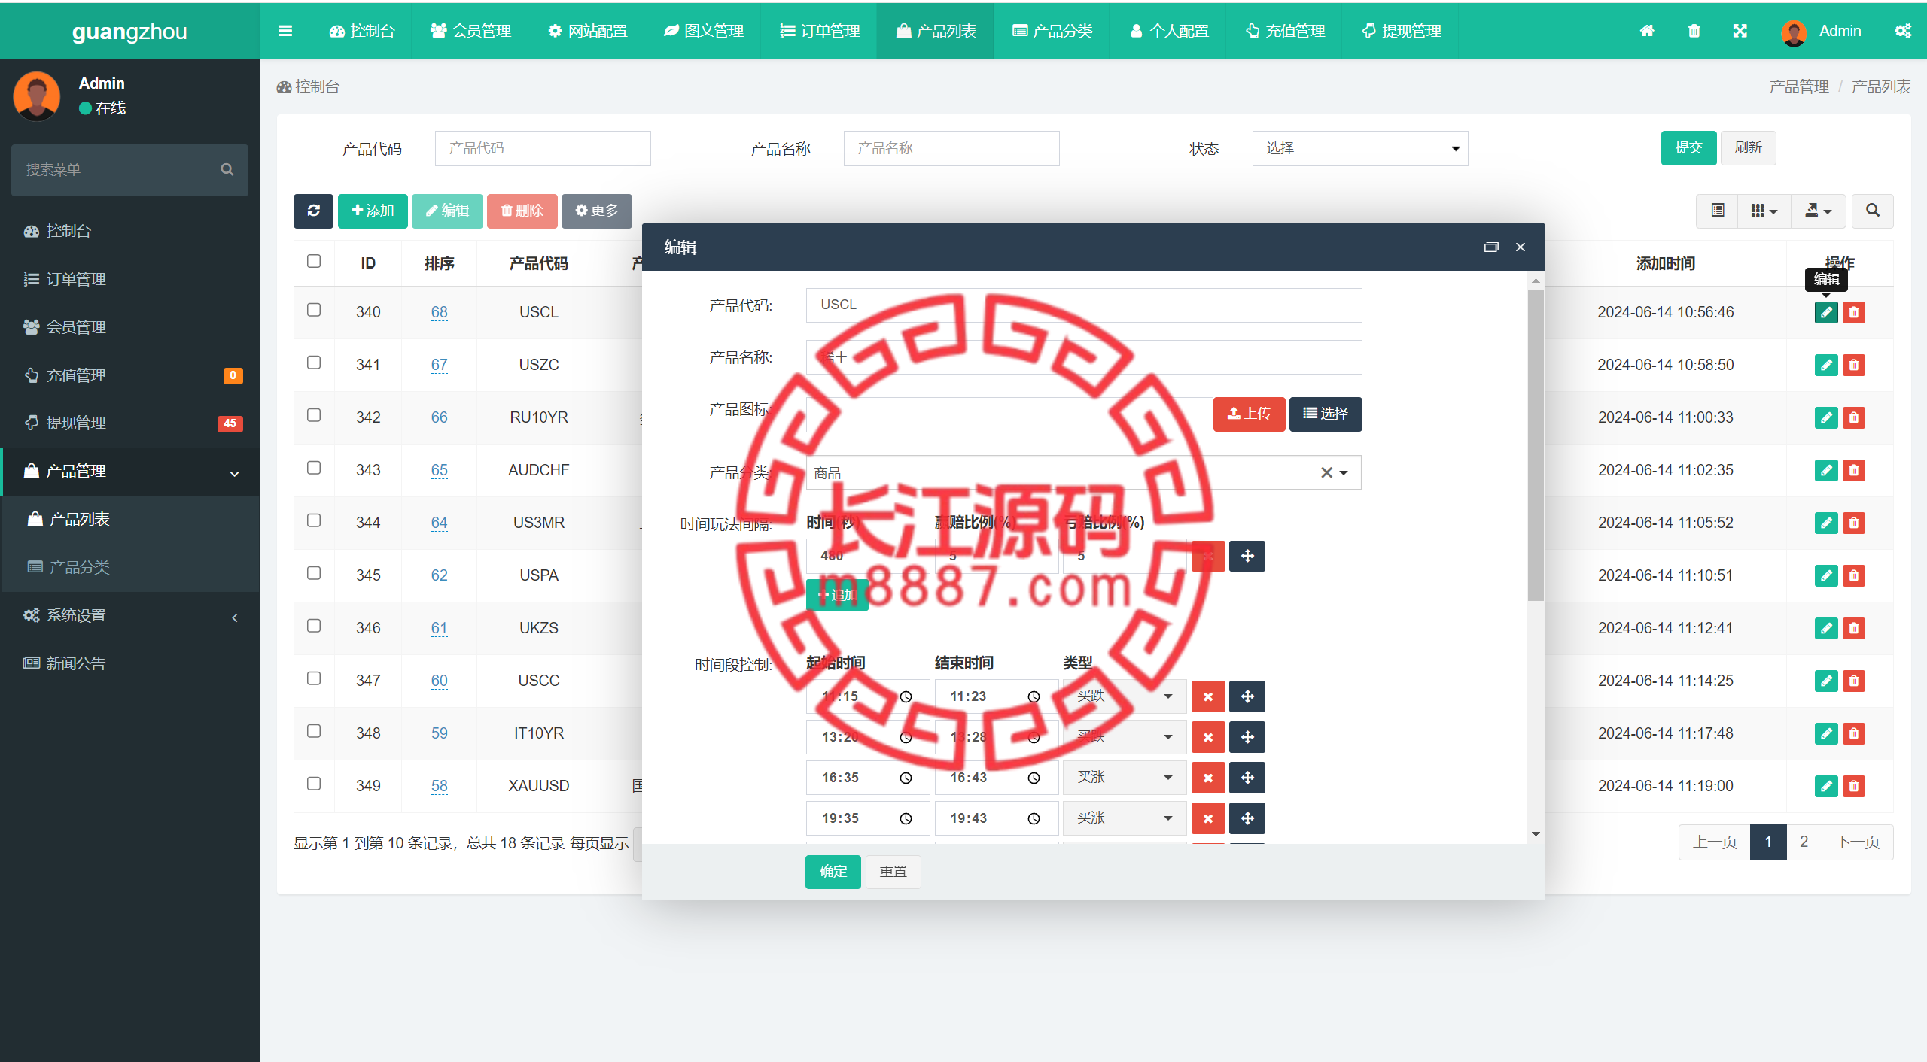Click sort value 68 link in row 340
Image resolution: width=1927 pixels, height=1062 pixels.
point(439,312)
